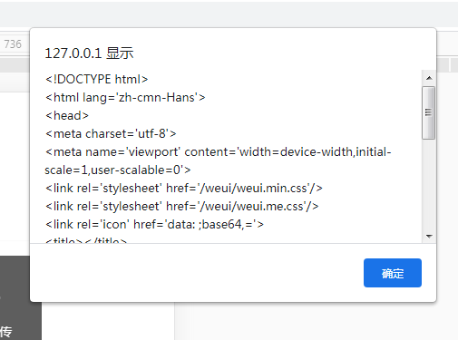Click the 736 field behind the dialog
The width and height of the screenshot is (458, 340).
[13, 44]
